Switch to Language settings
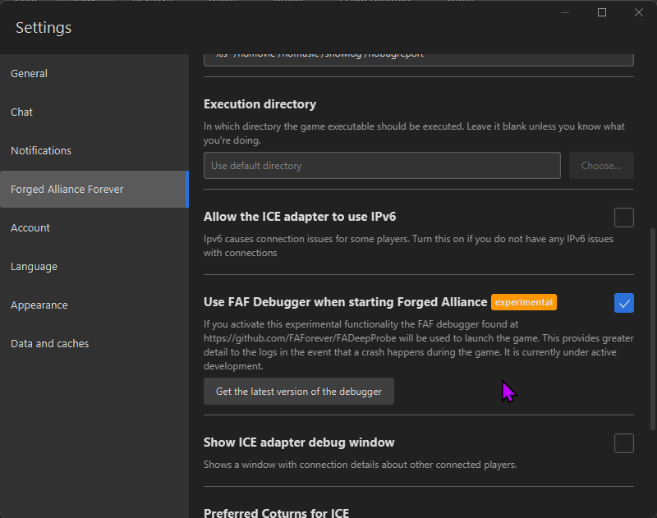The height and width of the screenshot is (518, 657). pos(94,266)
